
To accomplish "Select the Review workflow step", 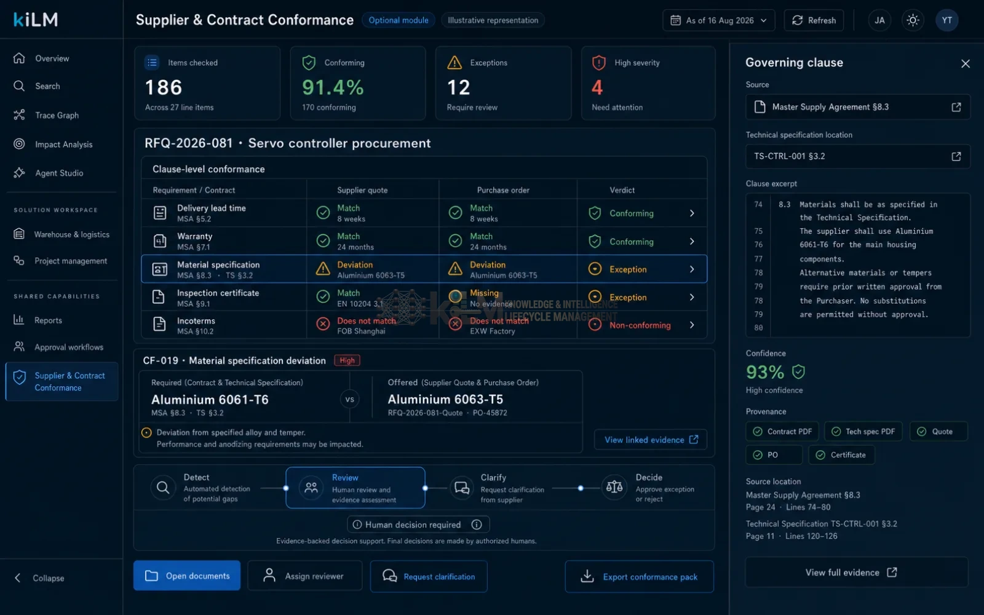I will (x=355, y=488).
